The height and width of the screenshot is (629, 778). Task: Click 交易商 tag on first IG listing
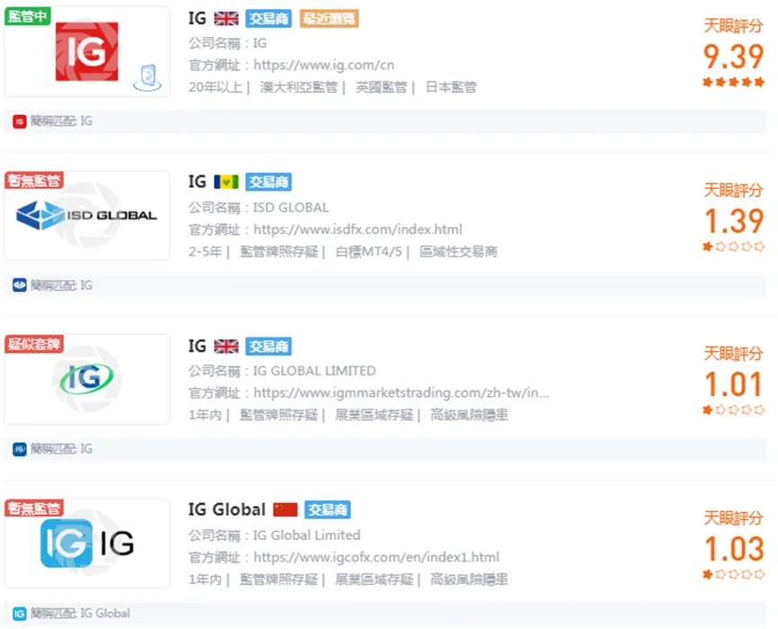click(268, 18)
